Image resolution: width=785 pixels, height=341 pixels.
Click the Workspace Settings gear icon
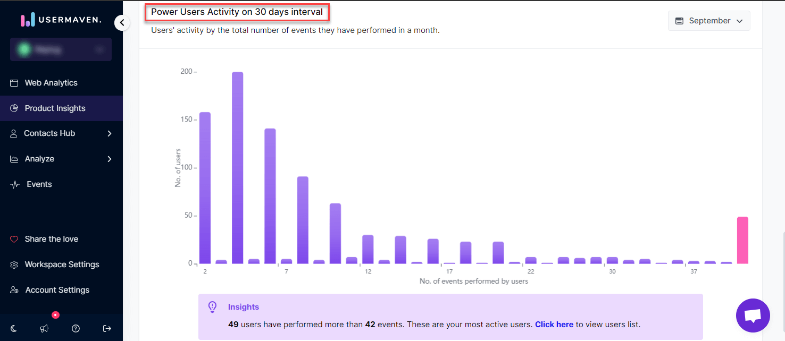click(x=14, y=264)
